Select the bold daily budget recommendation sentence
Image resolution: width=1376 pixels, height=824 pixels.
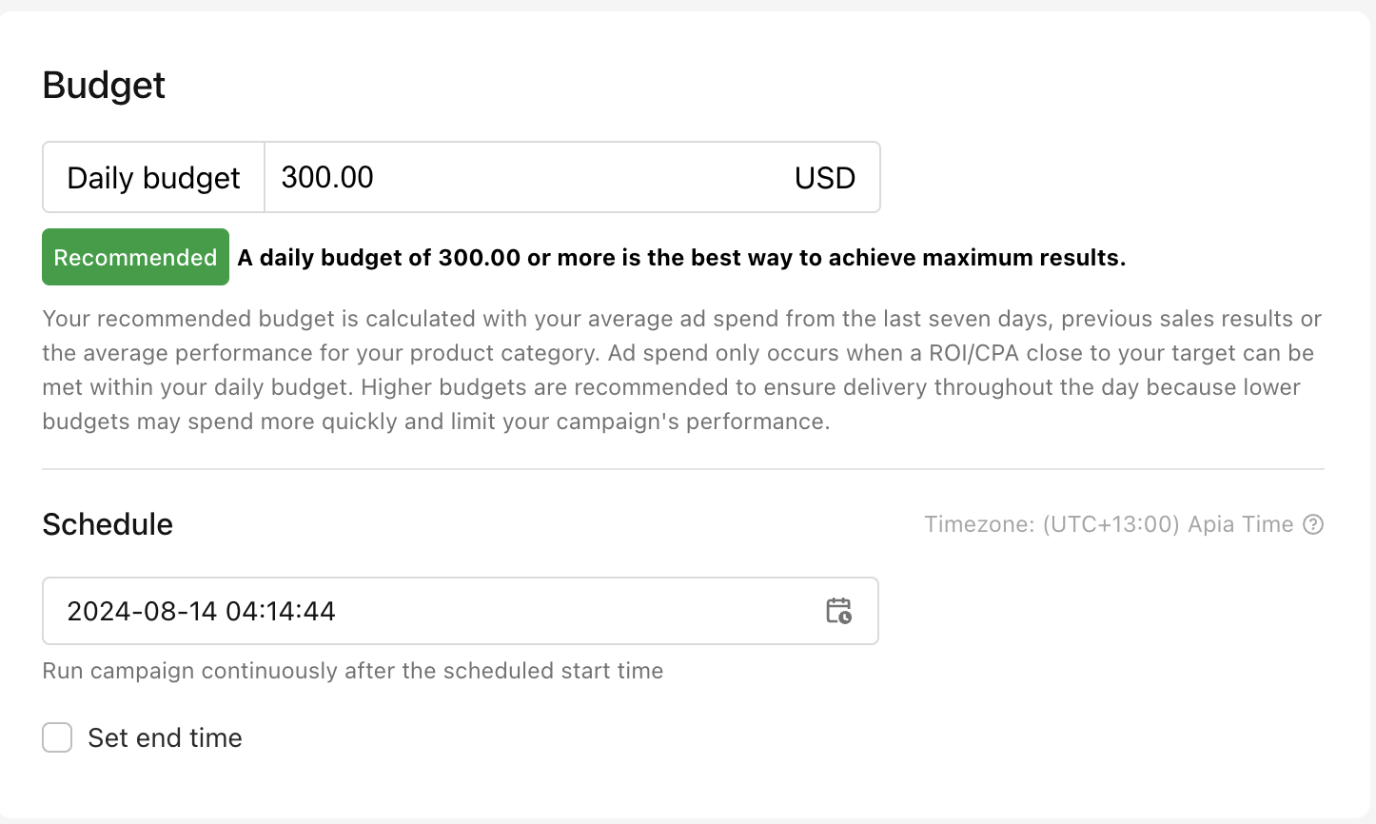pyautogui.click(x=681, y=258)
